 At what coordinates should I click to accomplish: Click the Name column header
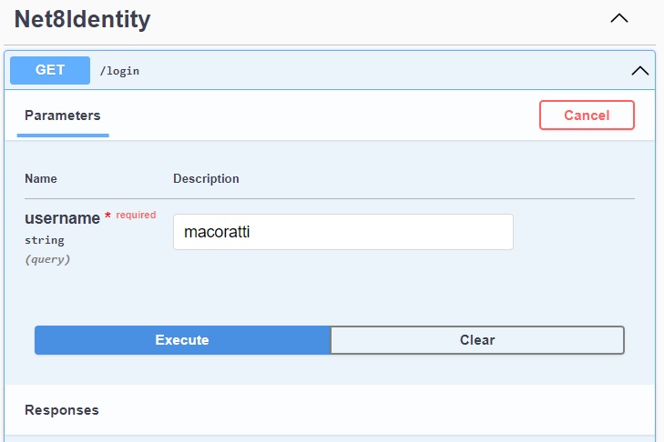41,179
